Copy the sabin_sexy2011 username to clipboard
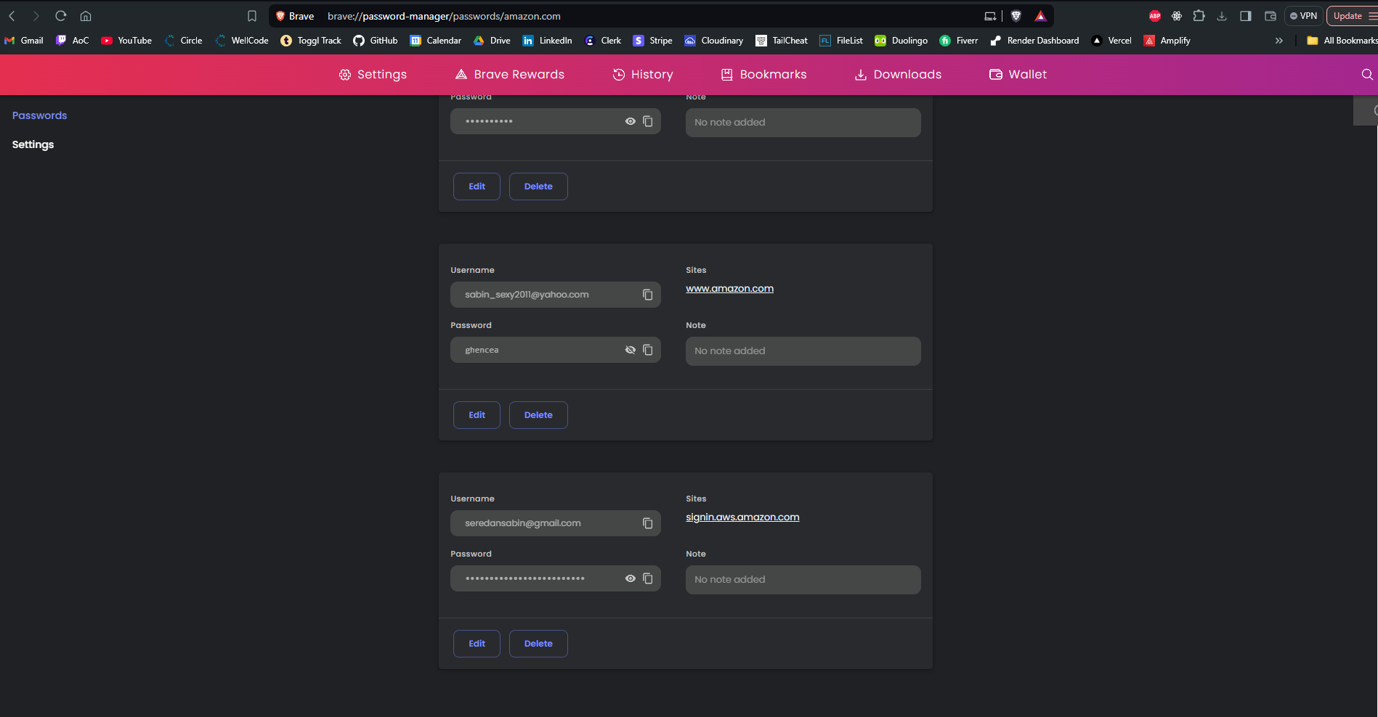The width and height of the screenshot is (1378, 717). pyautogui.click(x=647, y=295)
